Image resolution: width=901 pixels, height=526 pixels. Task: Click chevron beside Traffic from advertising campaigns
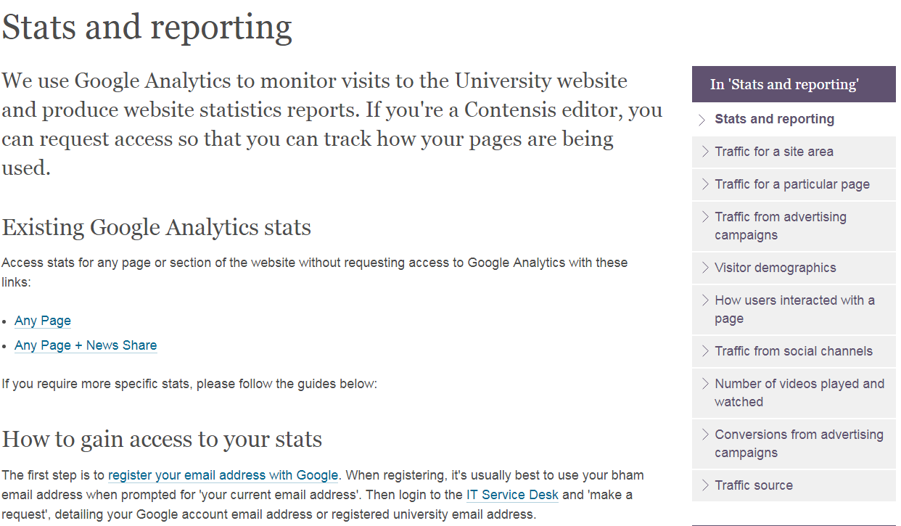tap(704, 217)
